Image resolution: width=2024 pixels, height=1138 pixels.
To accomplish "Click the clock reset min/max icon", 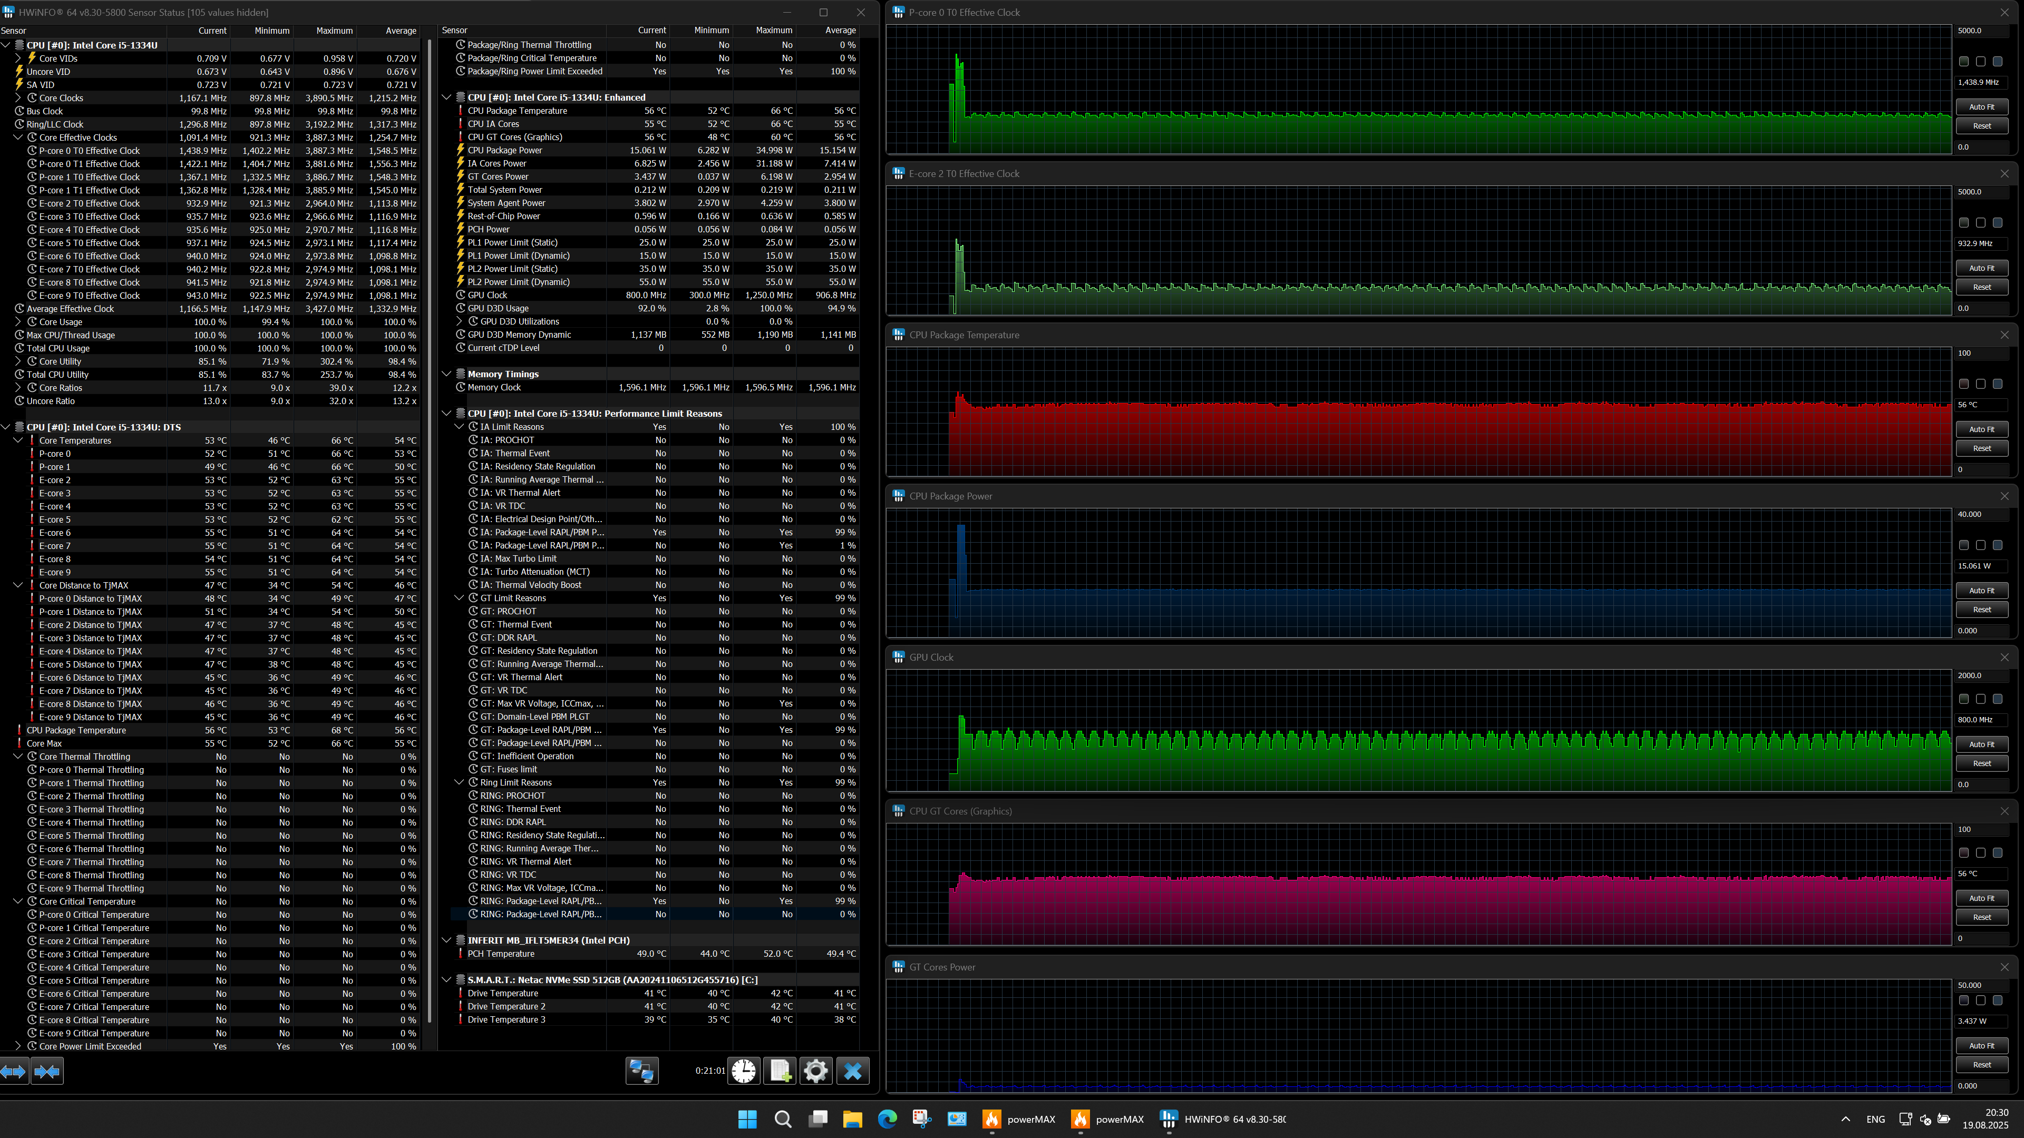I will 743,1071.
